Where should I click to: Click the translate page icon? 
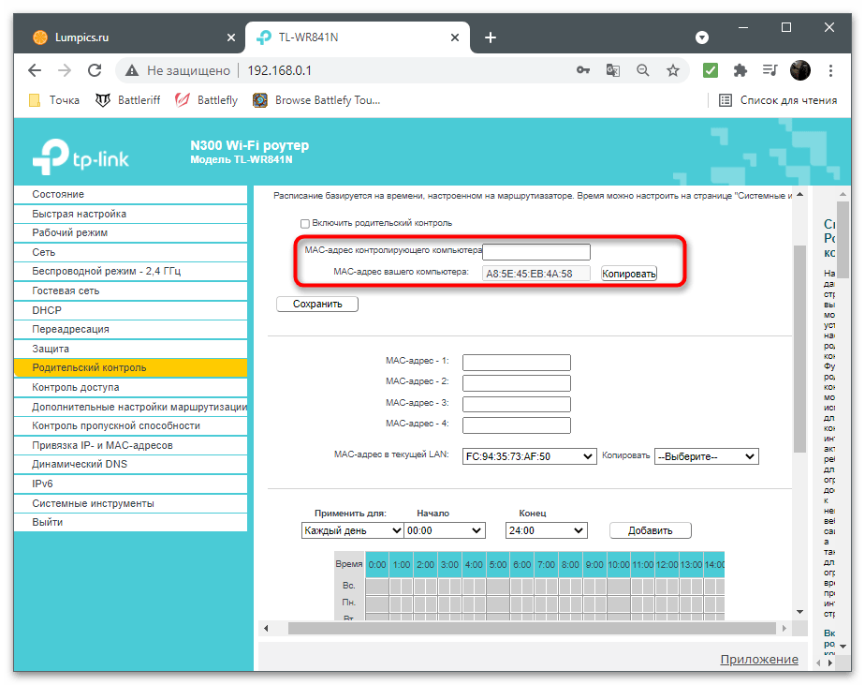coord(613,70)
